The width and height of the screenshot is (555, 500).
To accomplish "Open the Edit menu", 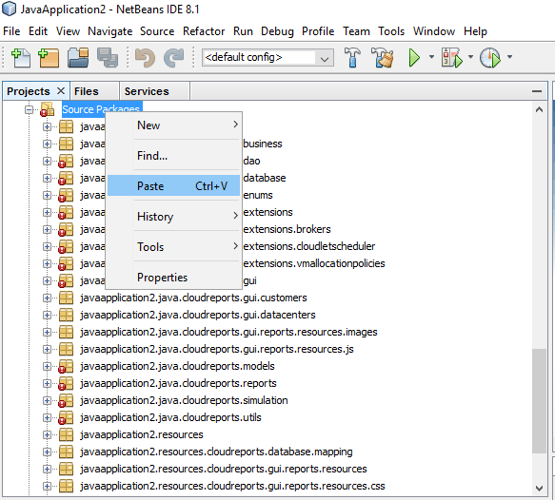I will [x=38, y=31].
